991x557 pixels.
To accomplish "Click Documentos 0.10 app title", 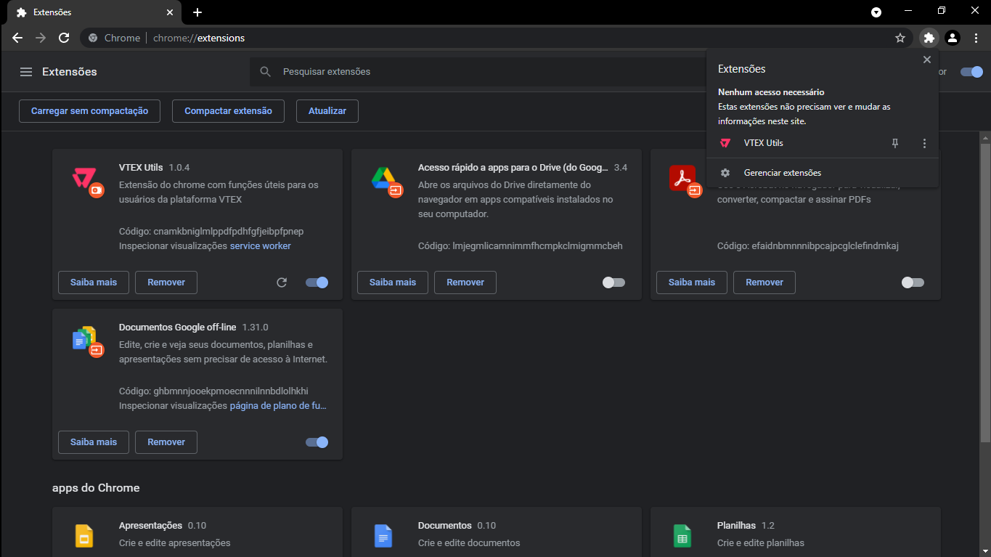I will pyautogui.click(x=444, y=525).
